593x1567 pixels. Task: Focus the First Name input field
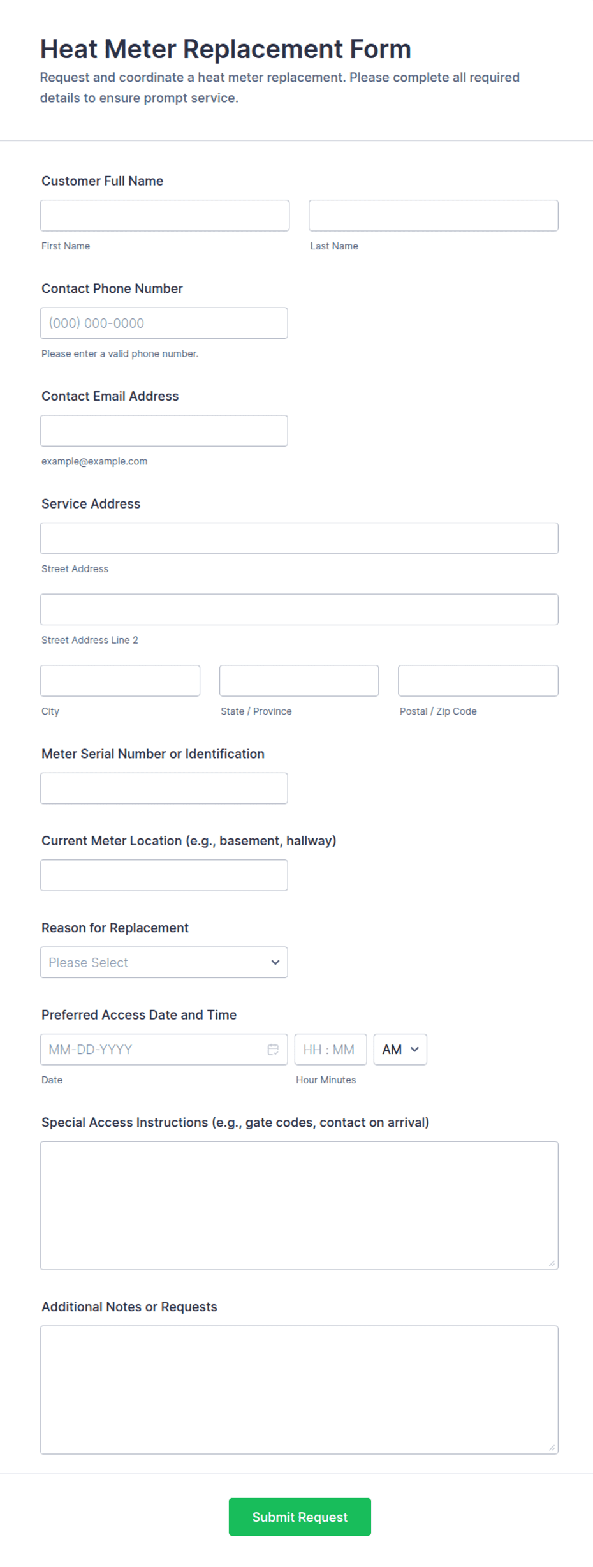[x=165, y=216]
